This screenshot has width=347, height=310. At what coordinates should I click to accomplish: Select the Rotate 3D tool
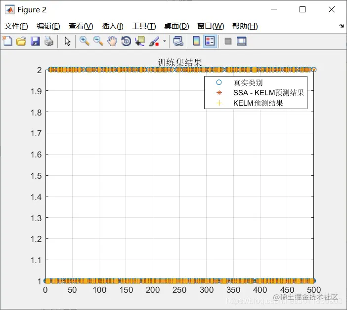126,41
